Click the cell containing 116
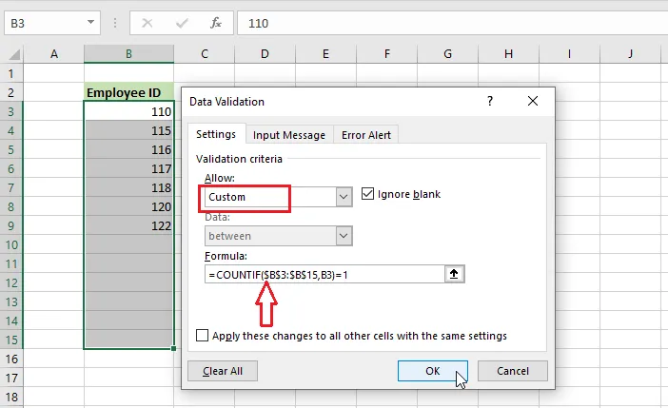Image resolution: width=668 pixels, height=408 pixels. [x=128, y=149]
